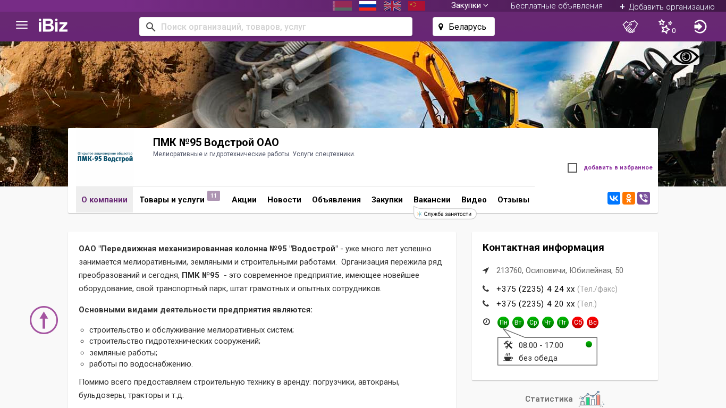
Task: Switch to the Новости tab
Action: click(284, 200)
